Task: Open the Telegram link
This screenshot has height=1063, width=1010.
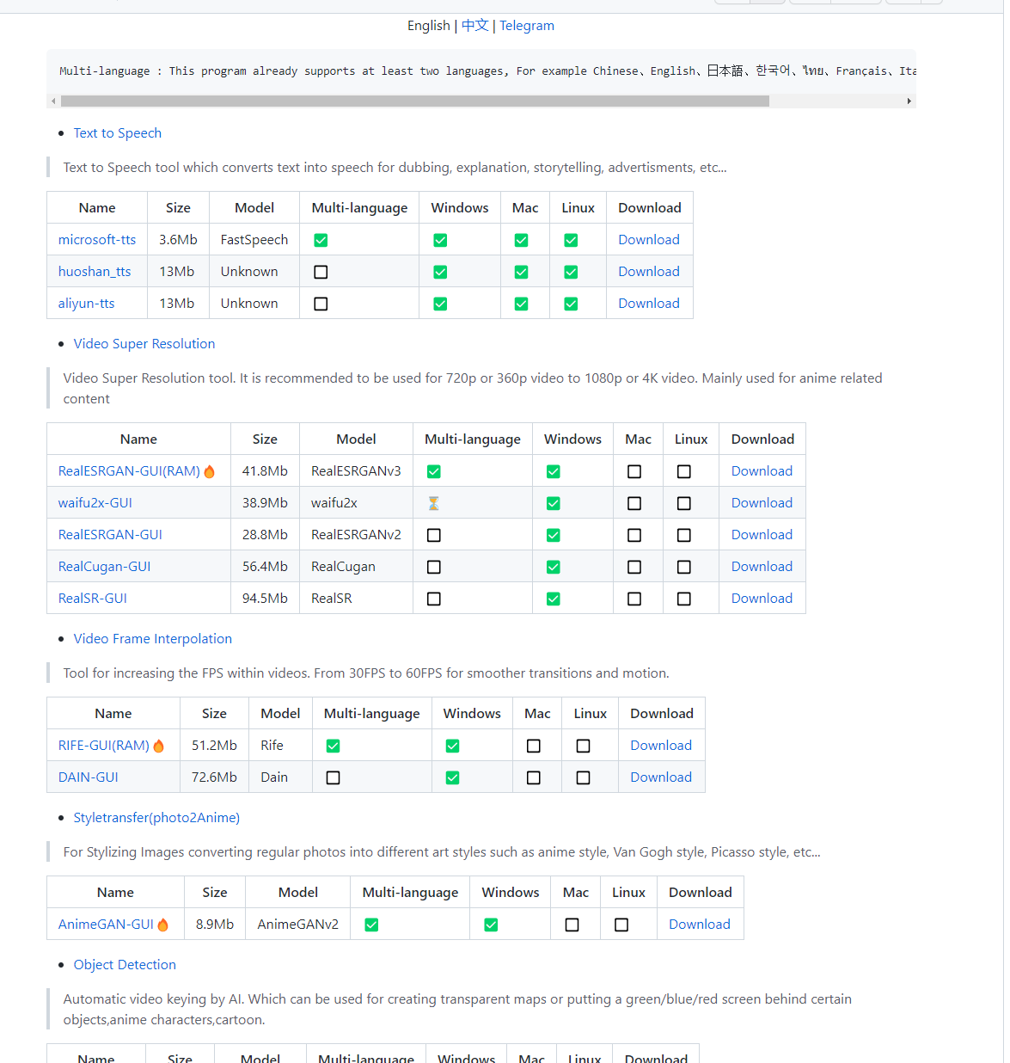Action: [x=527, y=26]
